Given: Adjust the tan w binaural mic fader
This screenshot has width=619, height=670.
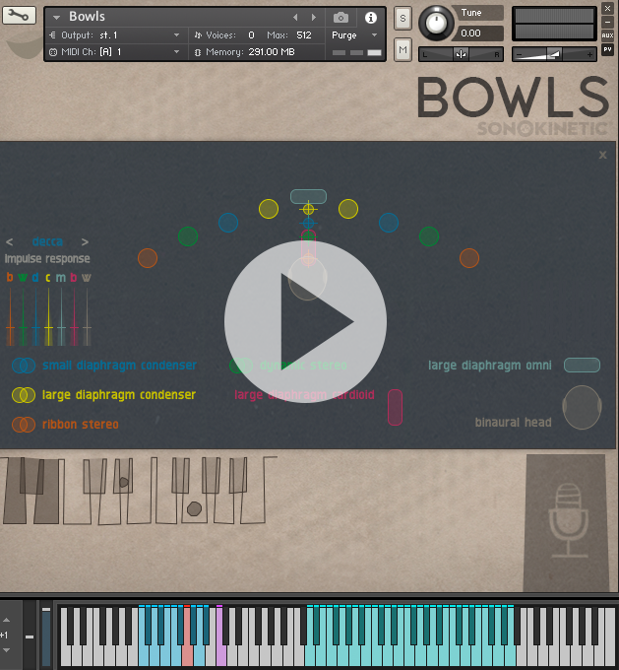Looking at the screenshot, I should 87,327.
